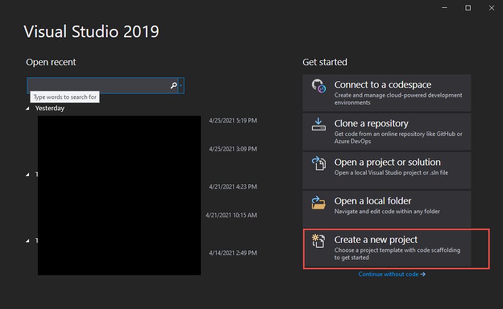Open the search box dropdown arrow
503x309 pixels.
click(x=181, y=85)
